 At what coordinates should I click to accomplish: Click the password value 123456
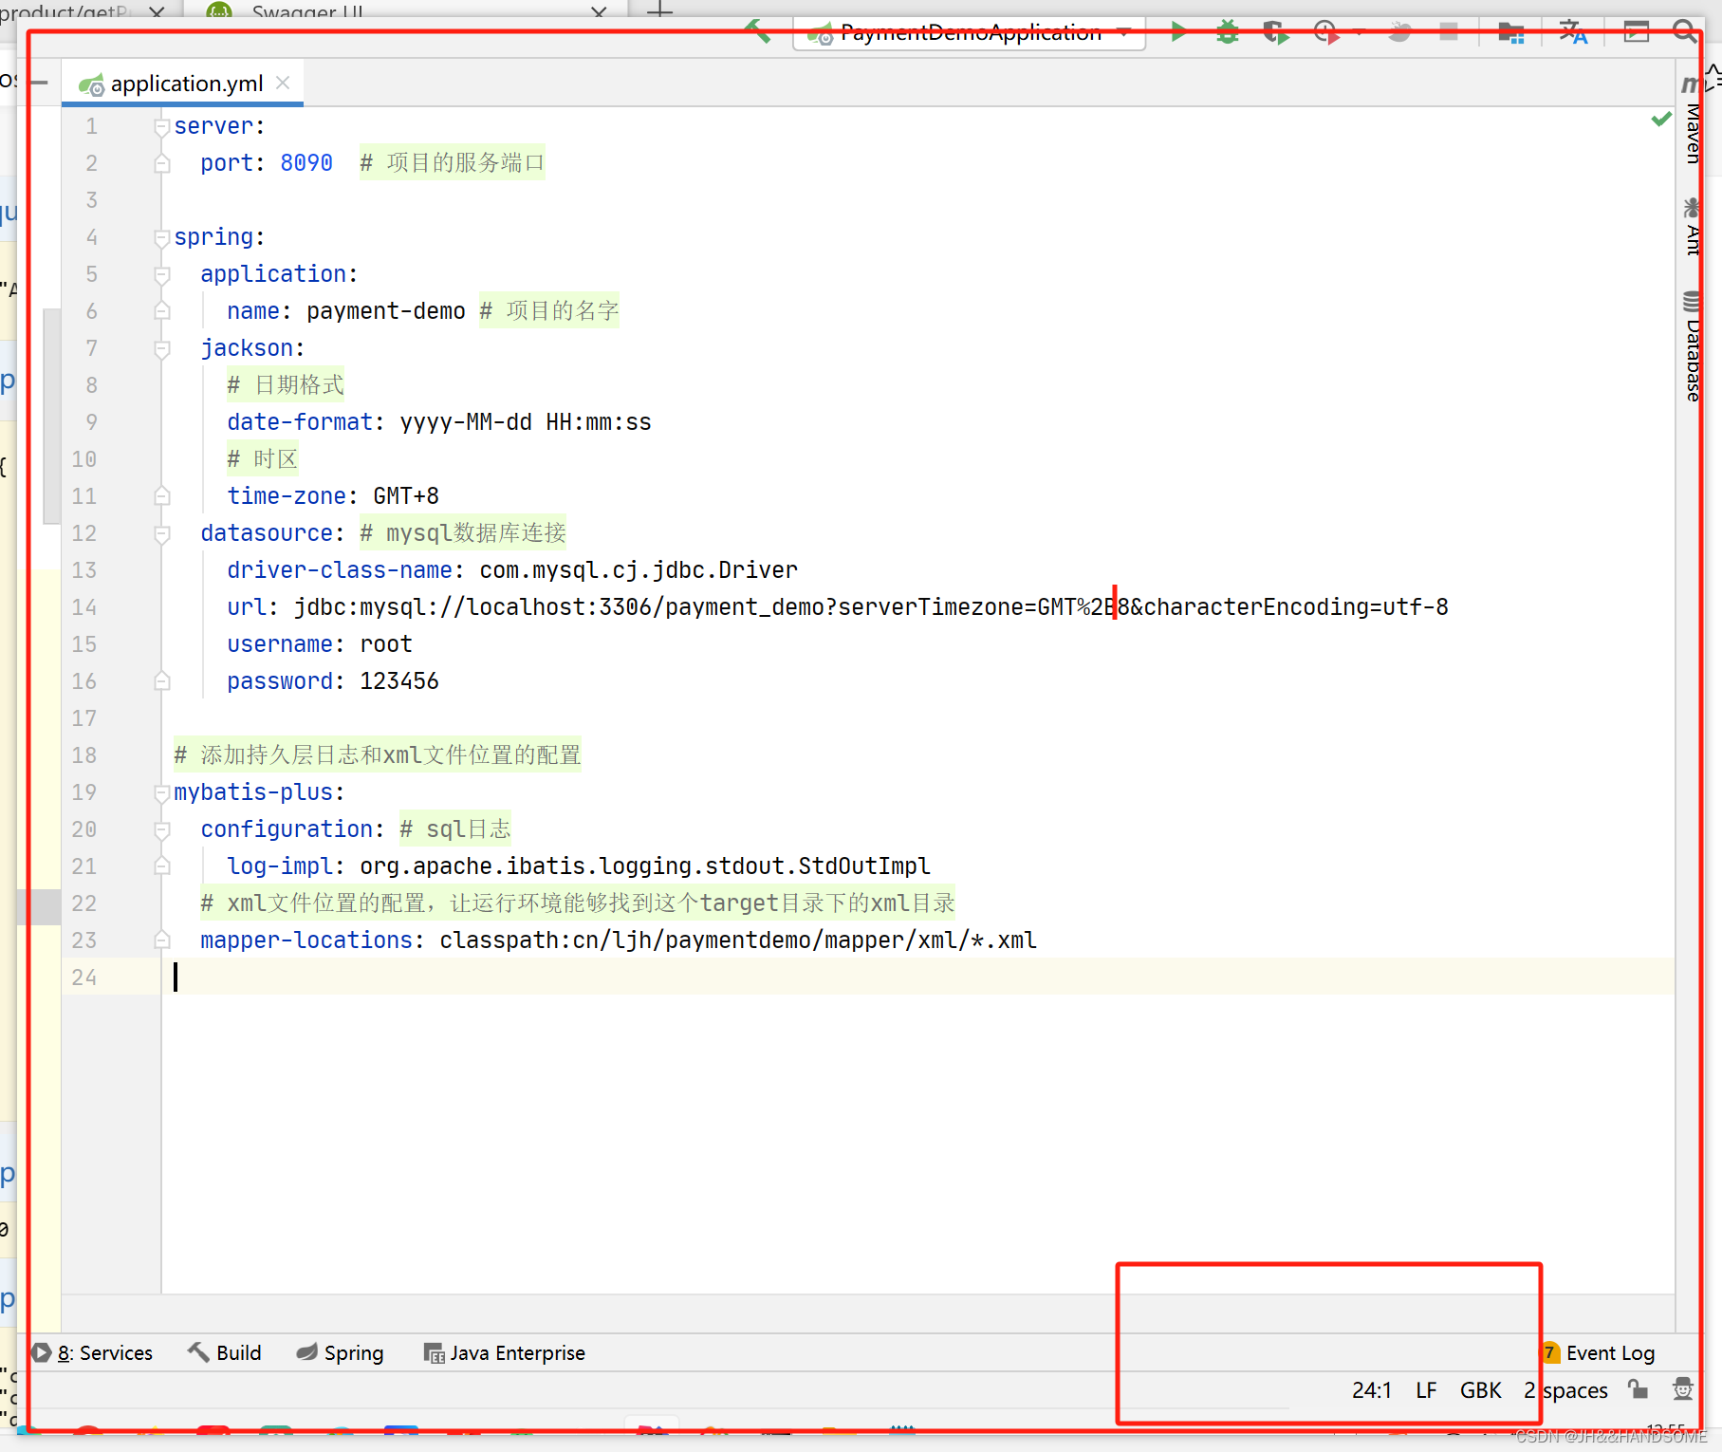[399, 681]
